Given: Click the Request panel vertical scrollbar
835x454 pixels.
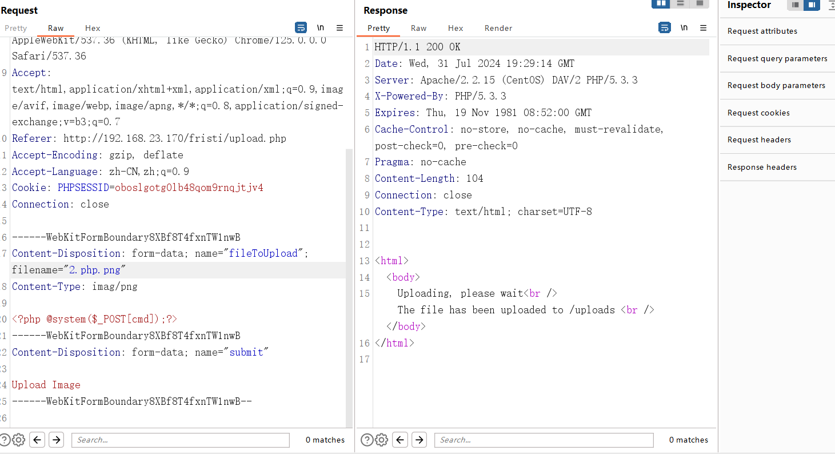Looking at the screenshot, I should (x=350, y=288).
